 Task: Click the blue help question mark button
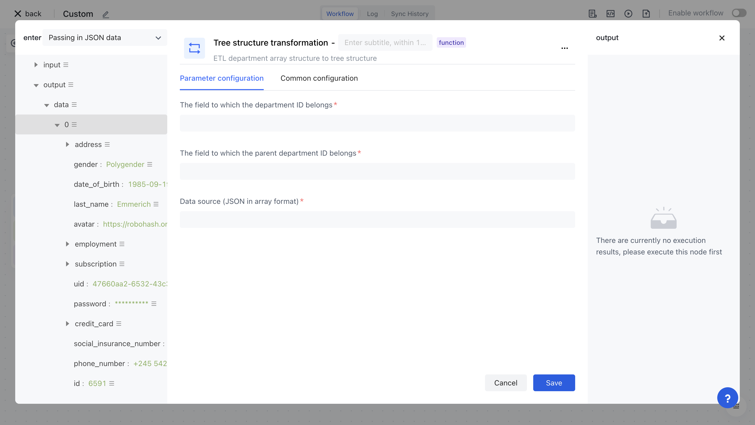727,398
